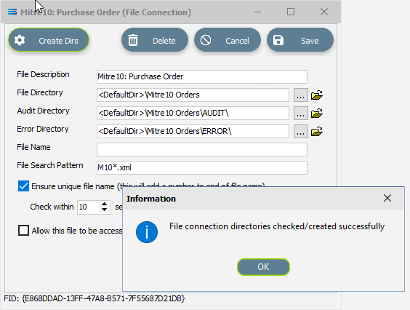410x310 pixels.
Task: Increase the Check within value
Action: pyautogui.click(x=105, y=204)
